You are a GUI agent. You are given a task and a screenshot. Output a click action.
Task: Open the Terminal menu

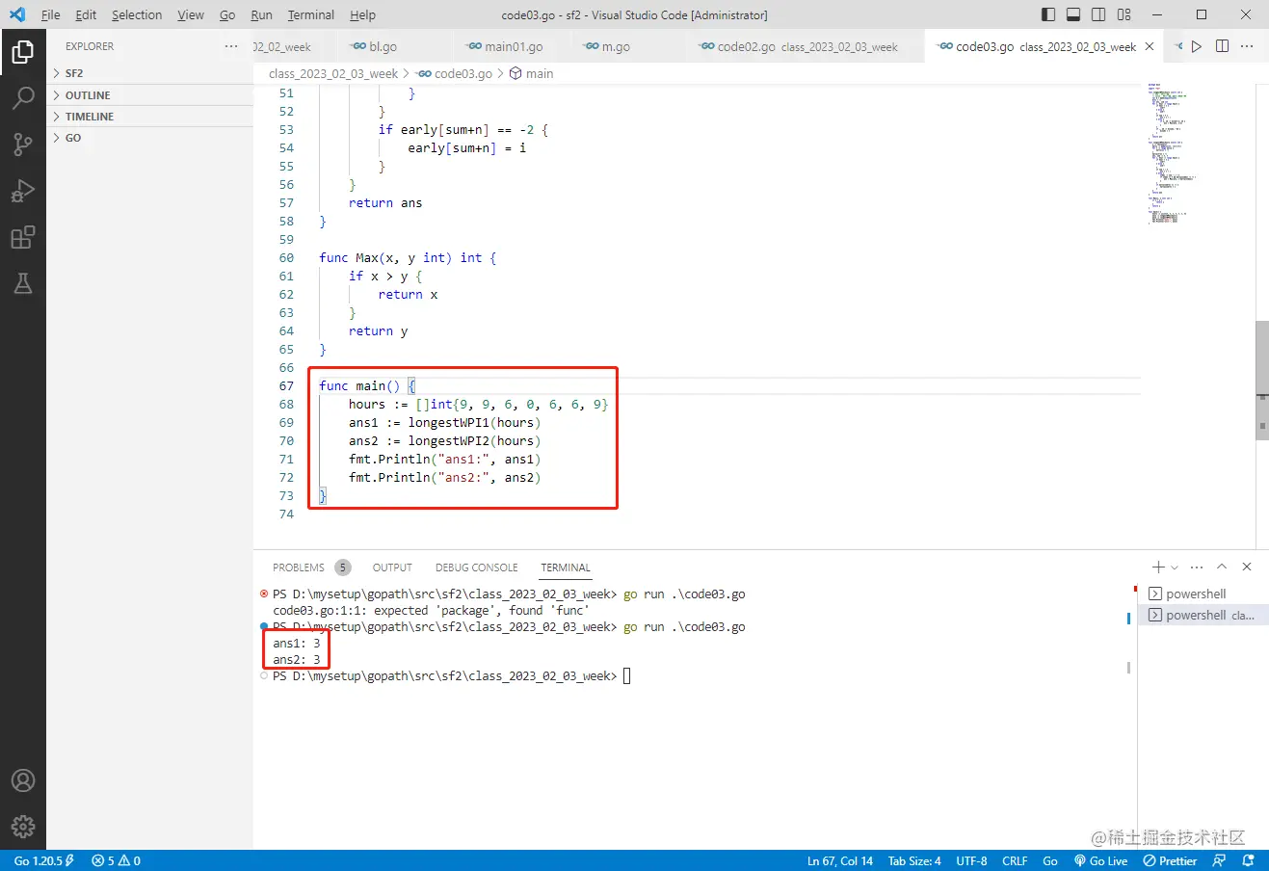(311, 14)
